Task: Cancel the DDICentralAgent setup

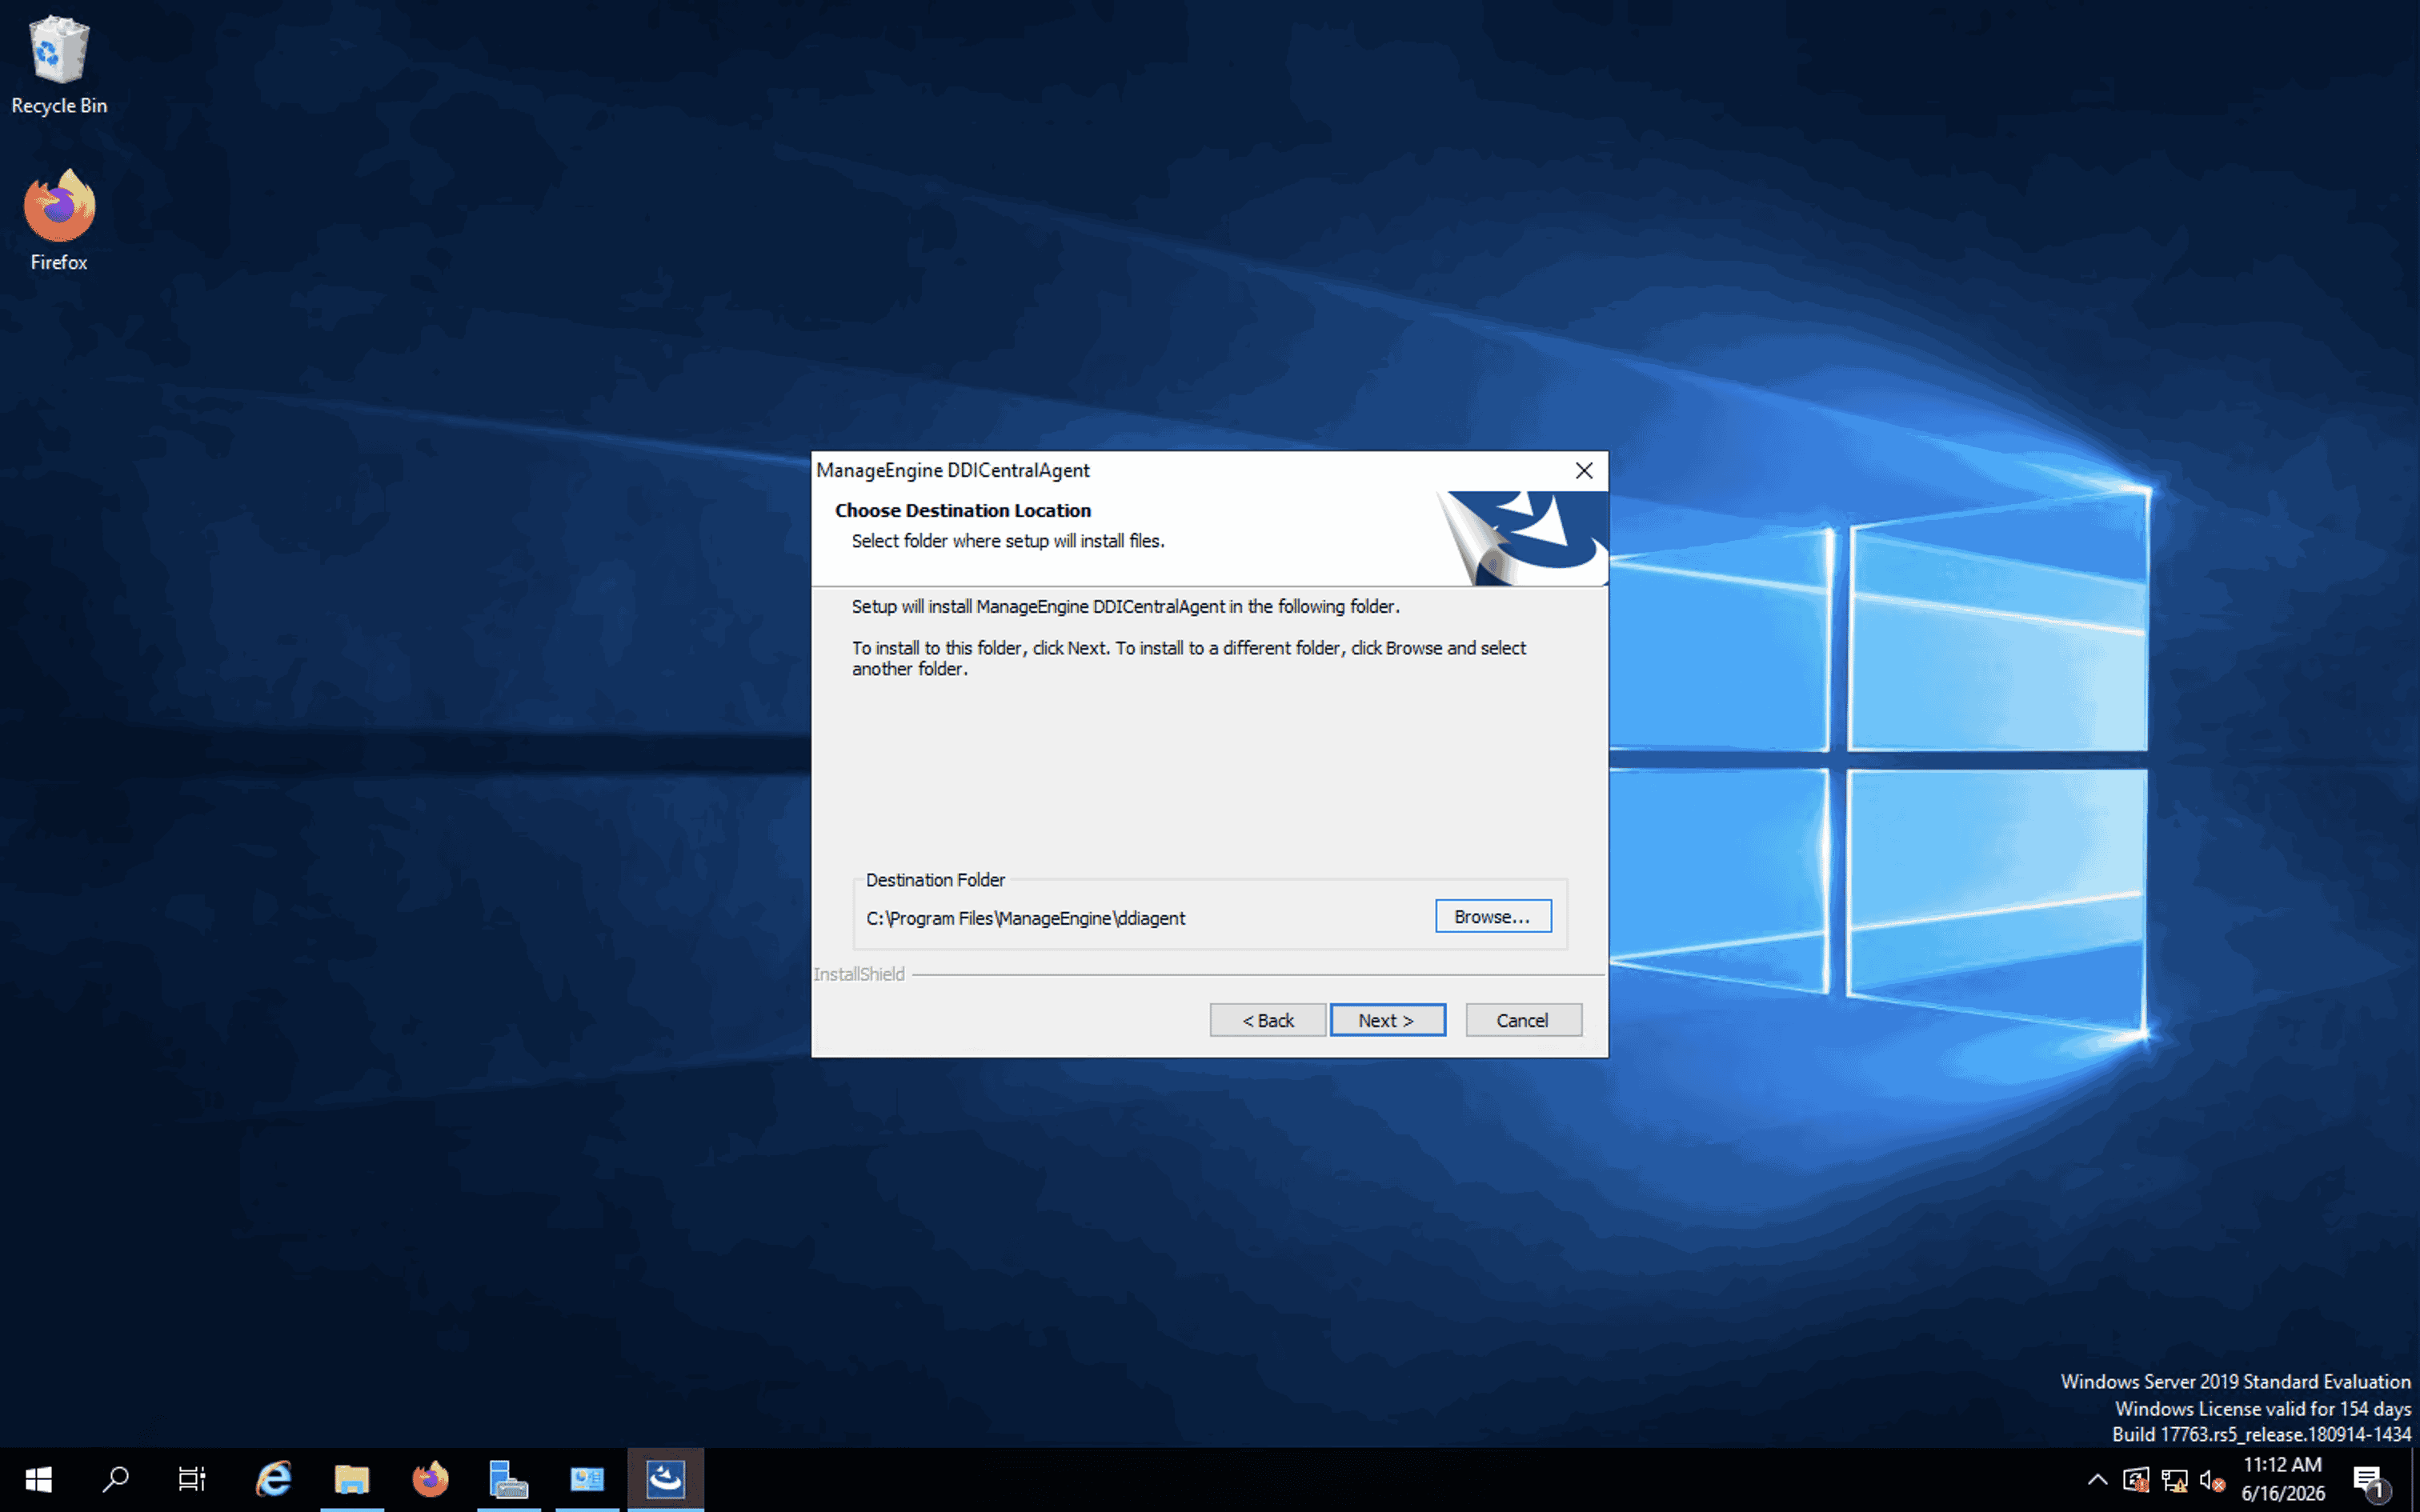Action: click(x=1524, y=1020)
